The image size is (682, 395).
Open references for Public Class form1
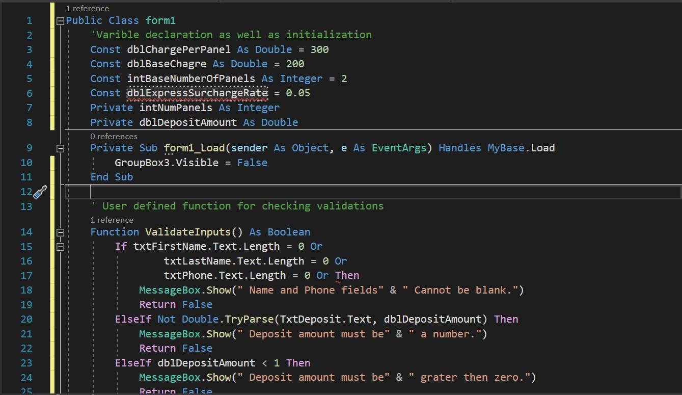tap(87, 8)
